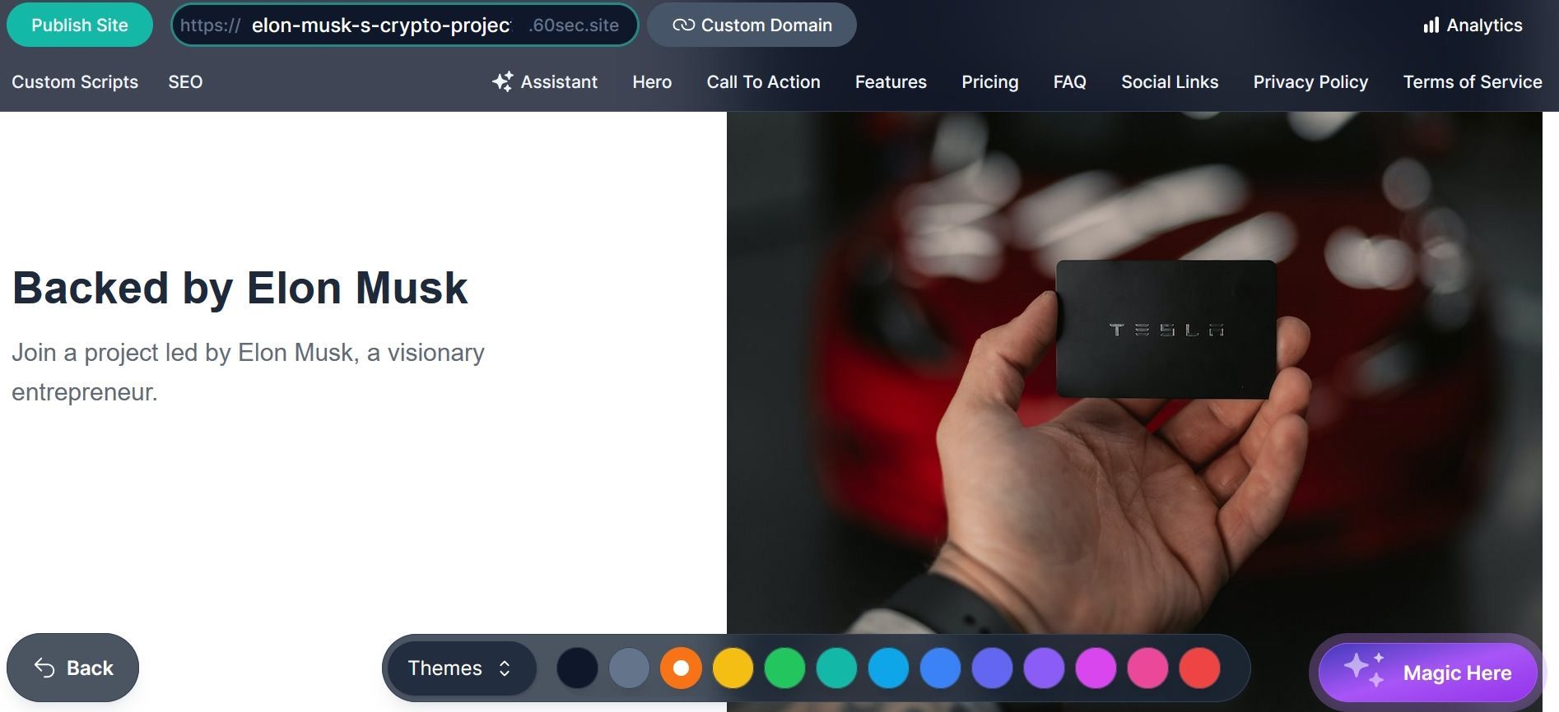
Task: Click the Custom Domain link icon
Action: (683, 25)
